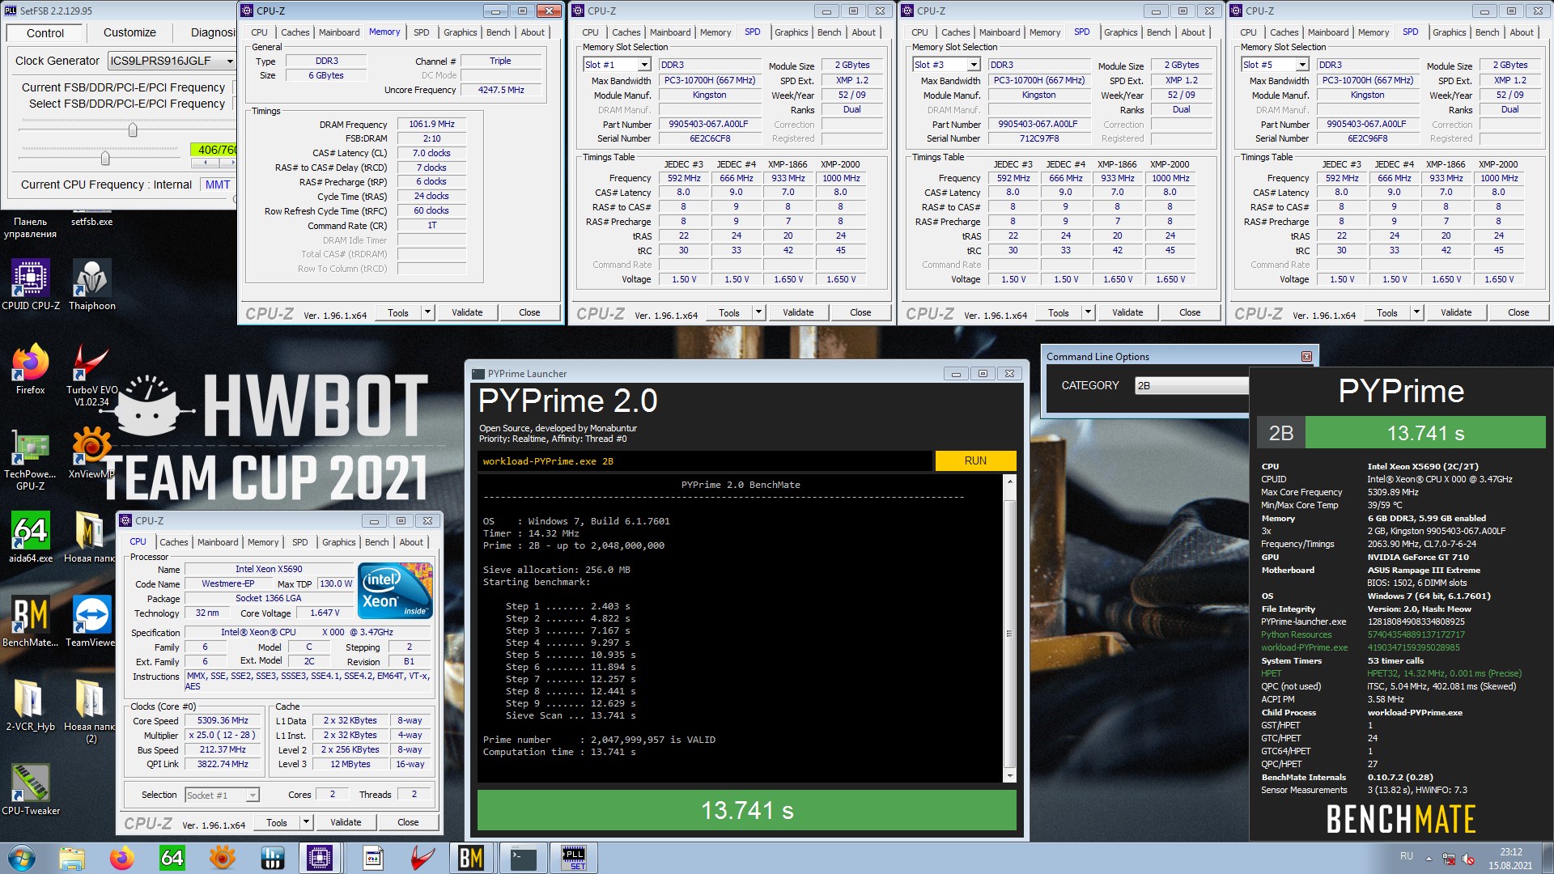Image resolution: width=1554 pixels, height=874 pixels.
Task: Open Caches tab in Memory timings CPU-Z window
Action: tap(295, 32)
